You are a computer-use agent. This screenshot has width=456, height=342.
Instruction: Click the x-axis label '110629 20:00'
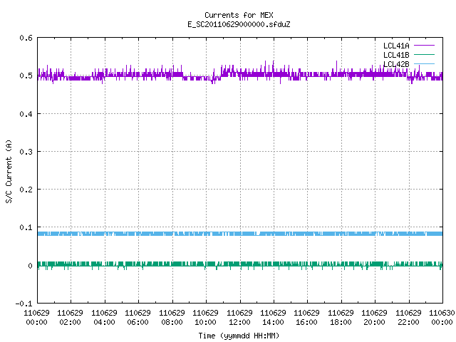point(374,318)
